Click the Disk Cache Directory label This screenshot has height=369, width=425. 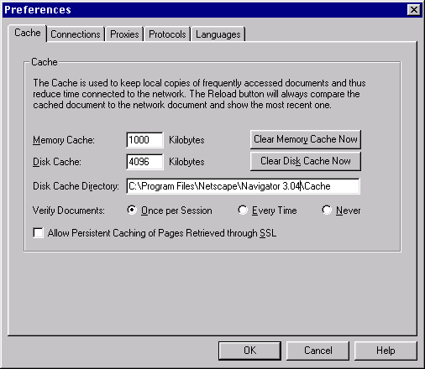76,186
